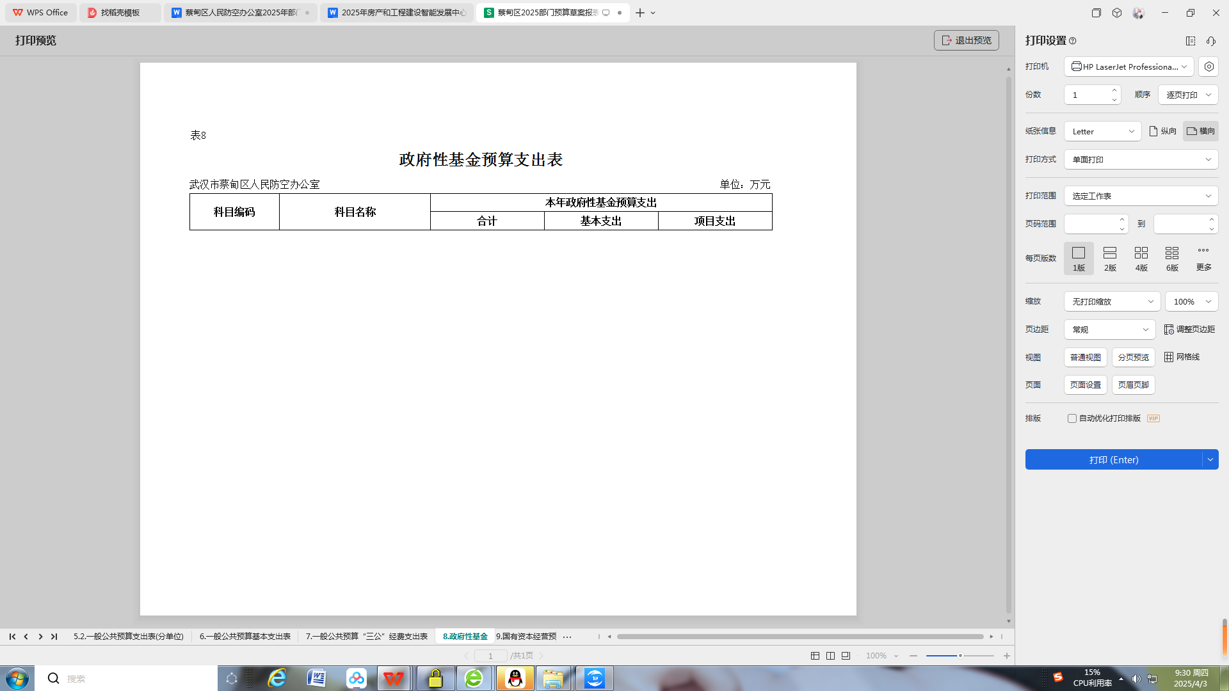Switch orientation to 纵向 portrait
The height and width of the screenshot is (691, 1229).
[1163, 131]
